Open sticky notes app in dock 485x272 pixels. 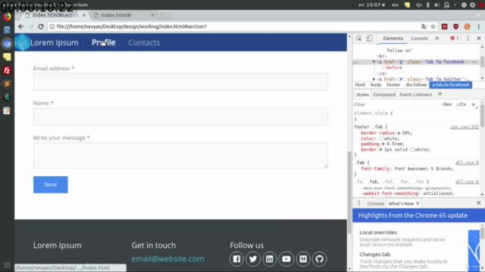(x=7, y=57)
